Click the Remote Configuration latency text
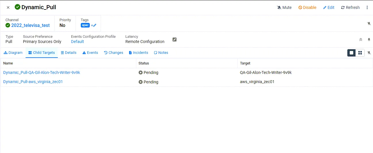This screenshot has height=153, width=373. click(145, 42)
